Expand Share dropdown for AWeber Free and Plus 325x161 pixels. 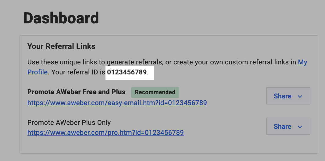288,96
